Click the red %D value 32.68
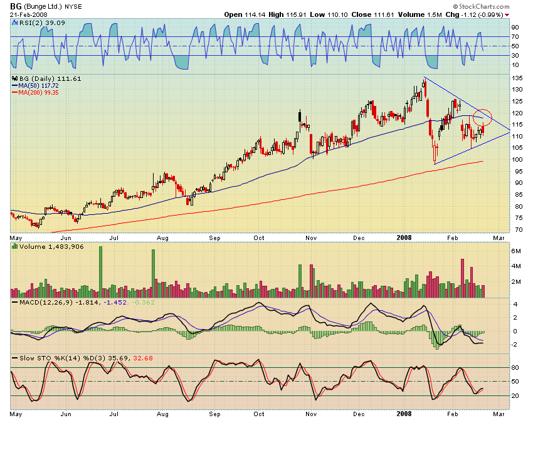This screenshot has width=533, height=465. (x=143, y=358)
